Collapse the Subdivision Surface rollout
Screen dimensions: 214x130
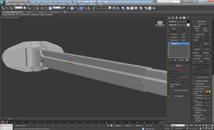202,81
